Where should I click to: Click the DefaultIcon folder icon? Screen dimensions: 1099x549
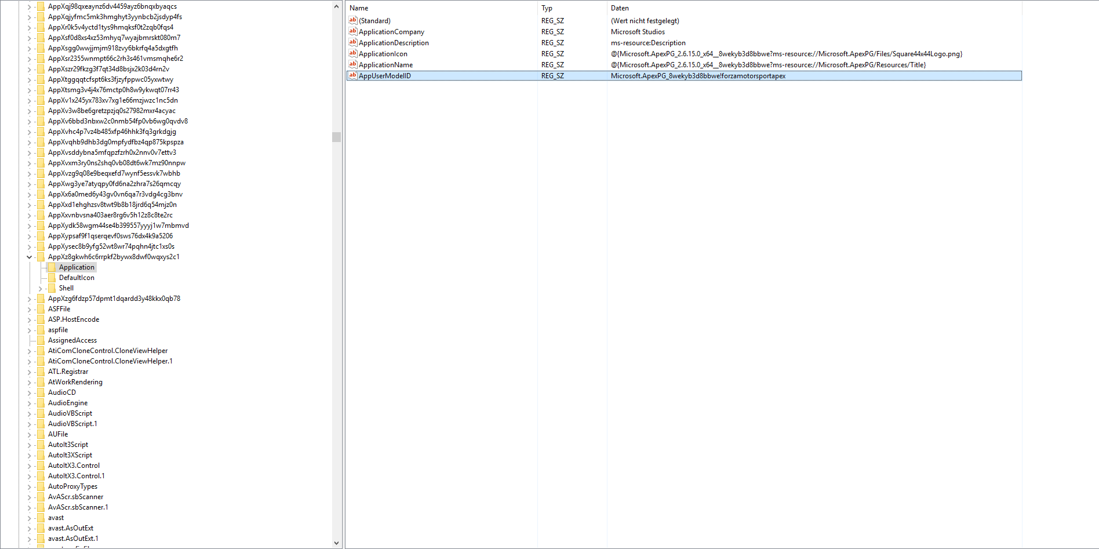(52, 278)
